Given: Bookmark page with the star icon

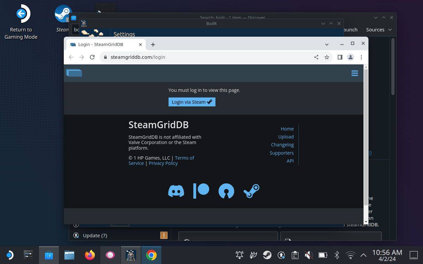Looking at the screenshot, I should tap(327, 57).
